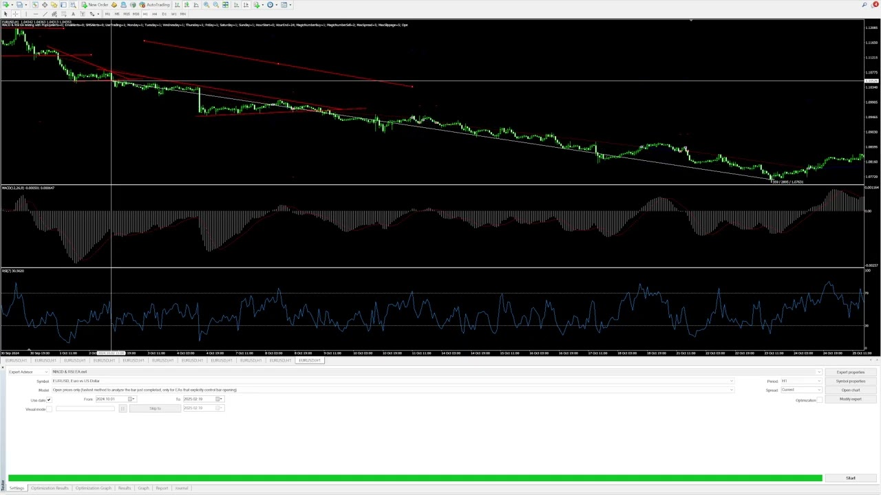881x495 pixels.
Task: Open the New Chart toolbar icon
Action: pyautogui.click(x=6, y=5)
